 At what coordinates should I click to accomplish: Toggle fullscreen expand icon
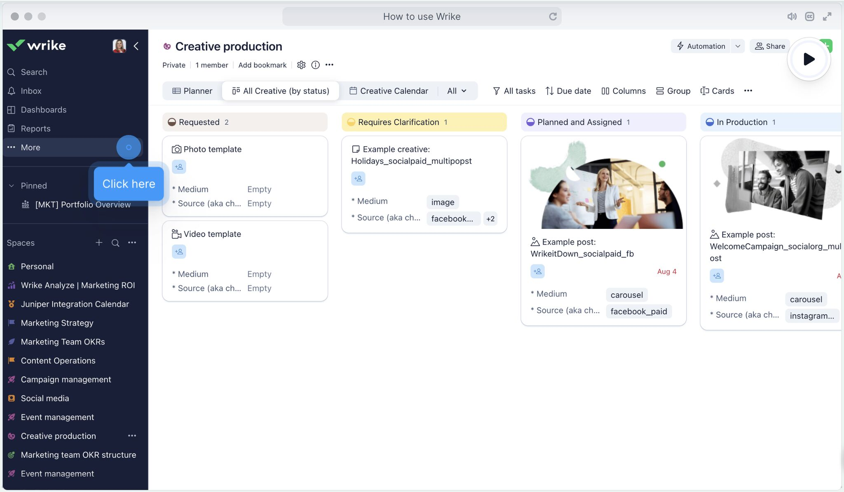point(827,16)
